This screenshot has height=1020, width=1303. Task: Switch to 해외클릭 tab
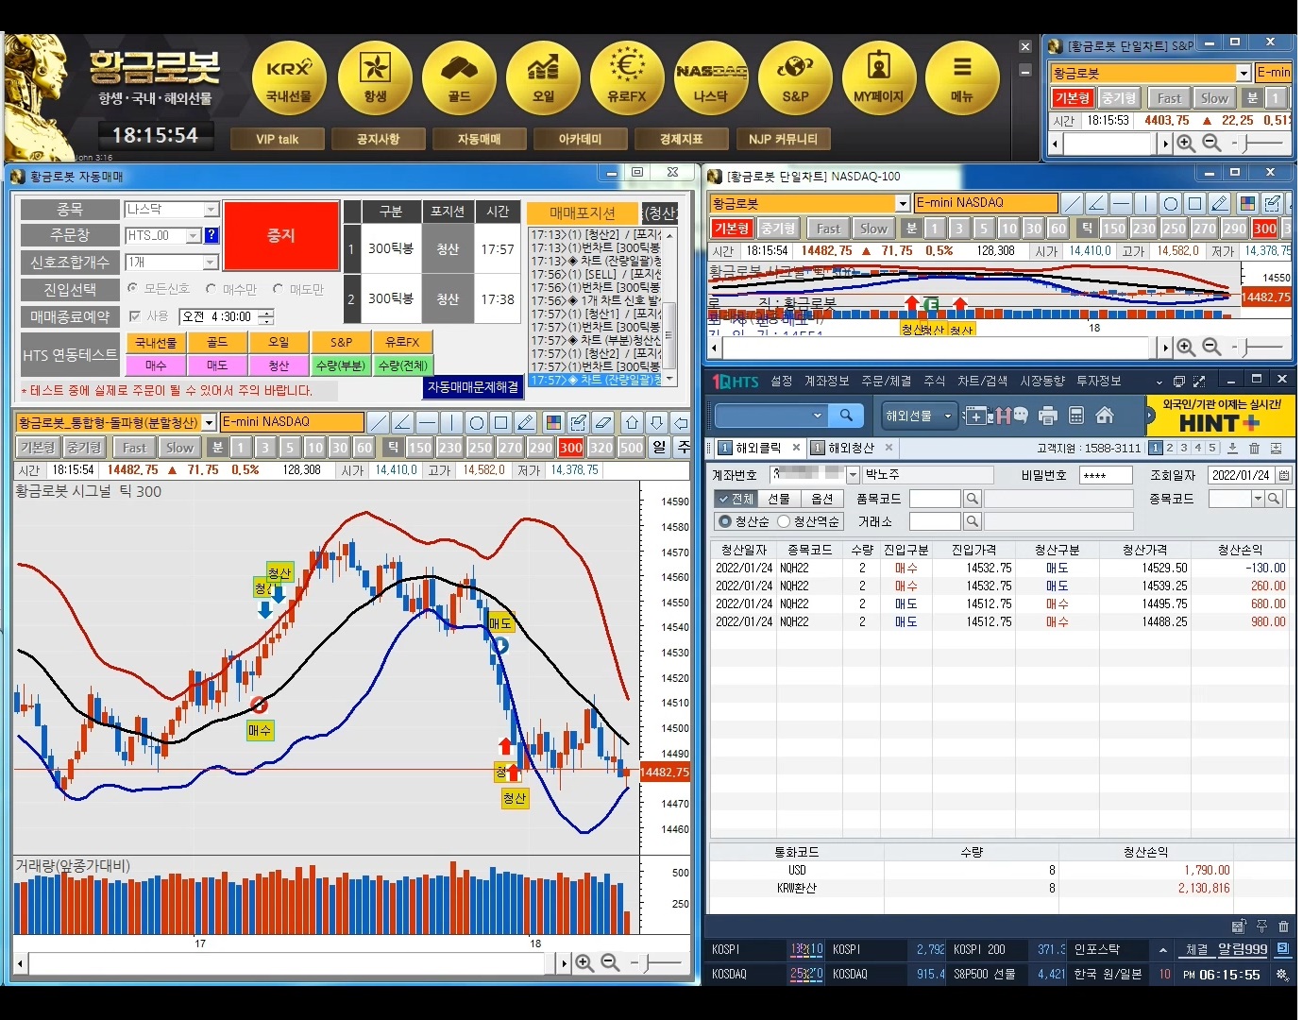(758, 449)
